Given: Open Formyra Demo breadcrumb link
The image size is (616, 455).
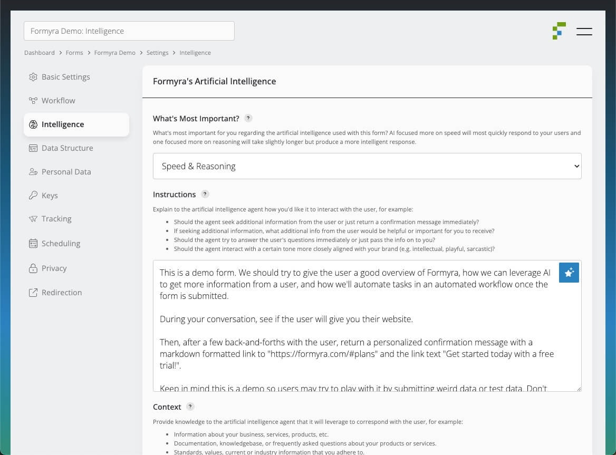Looking at the screenshot, I should 115,53.
